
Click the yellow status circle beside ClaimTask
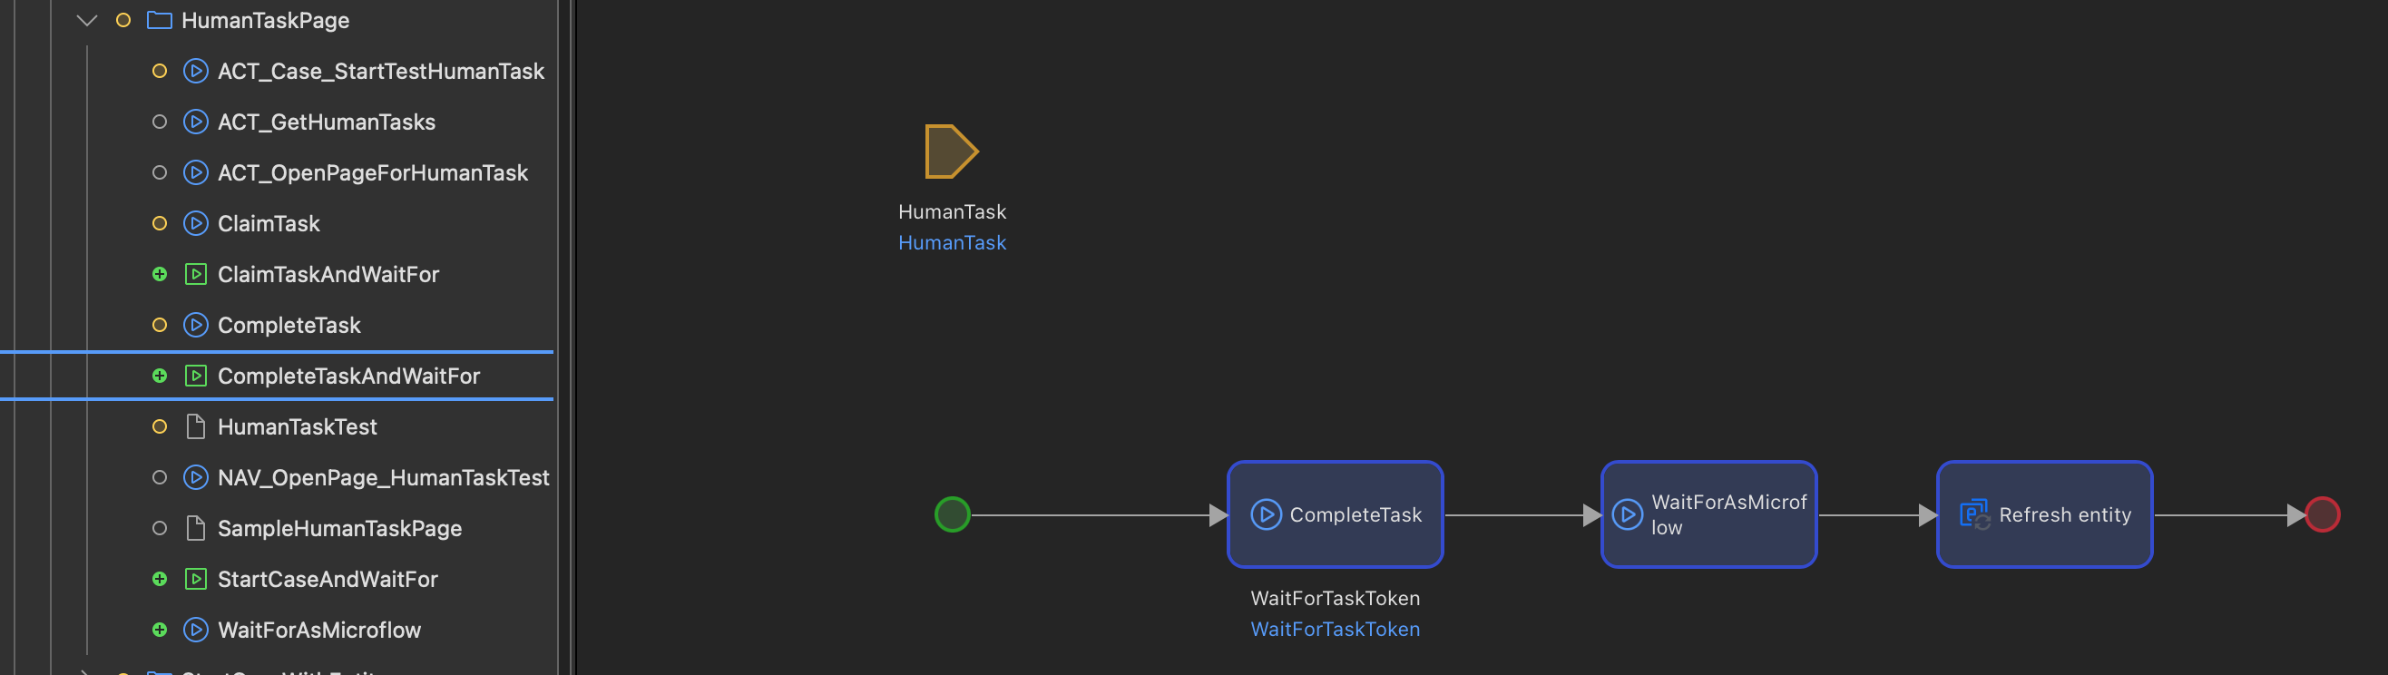(160, 223)
